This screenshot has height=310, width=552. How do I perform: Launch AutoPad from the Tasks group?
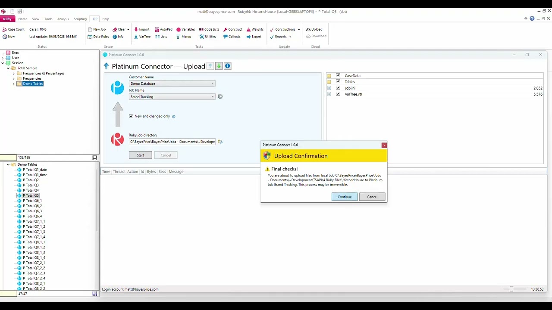163,30
